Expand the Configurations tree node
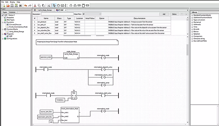The image size is (219, 126). (3, 39)
